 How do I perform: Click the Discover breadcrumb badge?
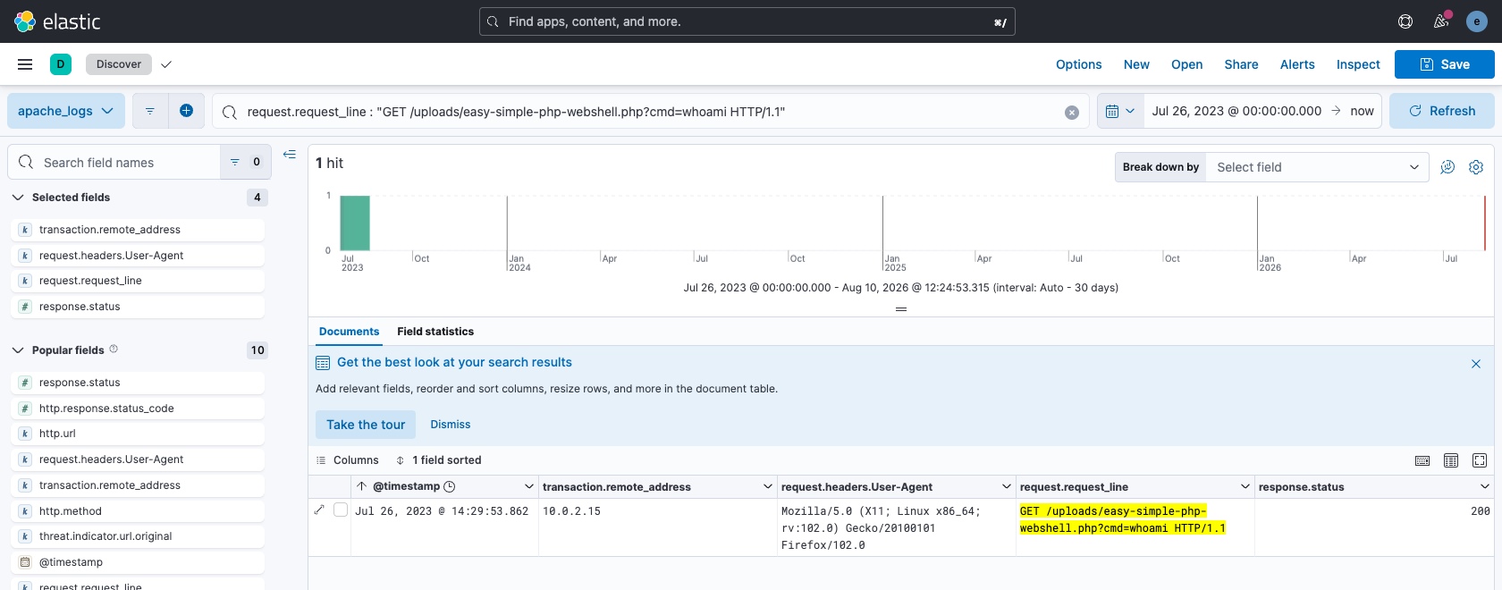[119, 64]
